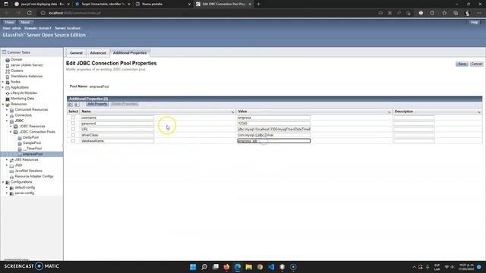Open Chrome from the taskbar

[260, 267]
